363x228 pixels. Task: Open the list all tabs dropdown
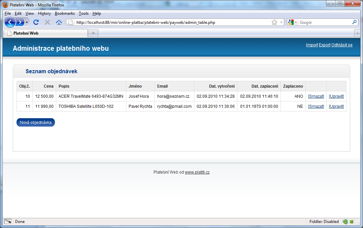[x=358, y=33]
